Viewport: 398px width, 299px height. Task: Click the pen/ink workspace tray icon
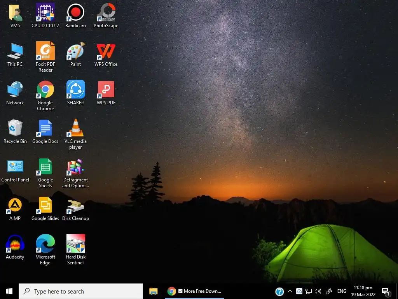click(329, 291)
